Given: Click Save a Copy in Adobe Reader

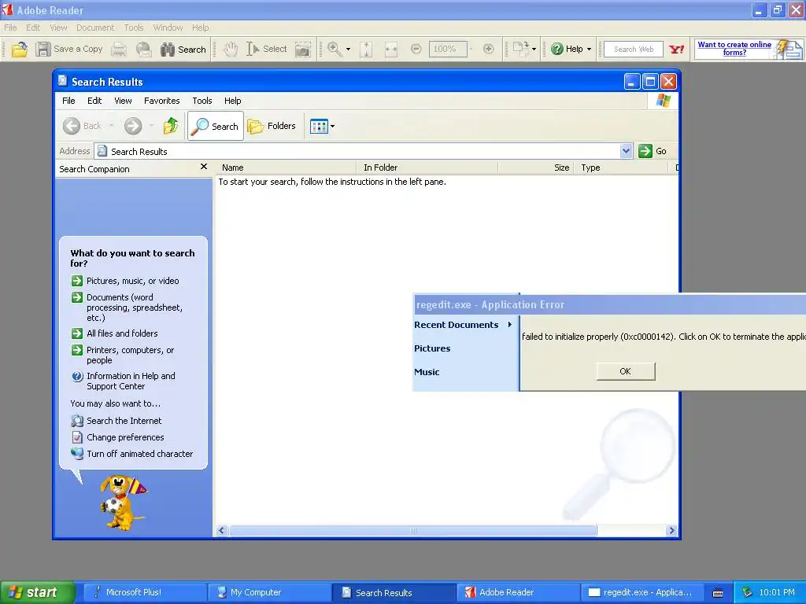Looking at the screenshot, I should click(x=69, y=50).
